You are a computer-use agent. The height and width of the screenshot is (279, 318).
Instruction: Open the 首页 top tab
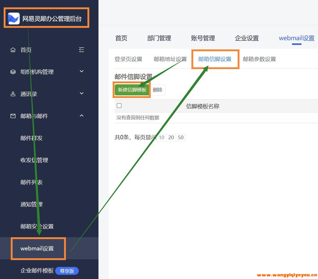point(121,38)
